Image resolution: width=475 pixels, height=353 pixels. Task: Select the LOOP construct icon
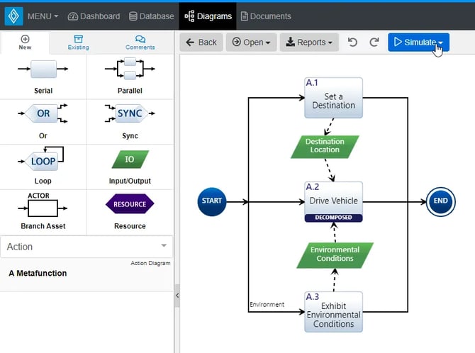(43, 159)
